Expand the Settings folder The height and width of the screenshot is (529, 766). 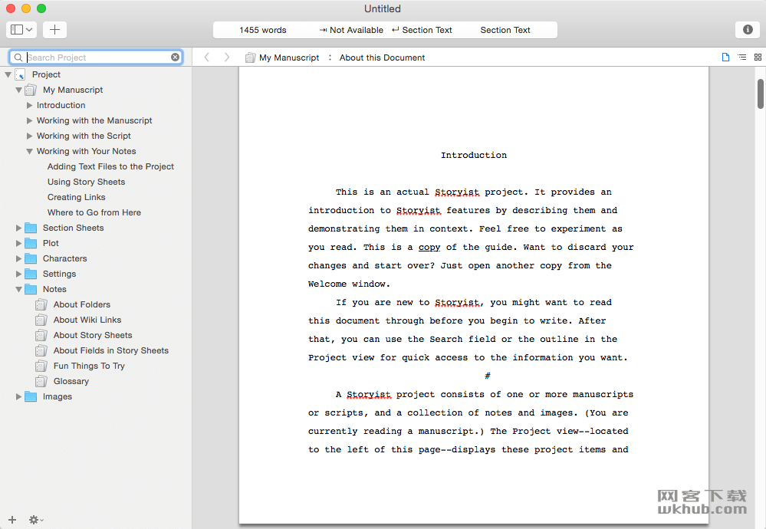(x=18, y=274)
